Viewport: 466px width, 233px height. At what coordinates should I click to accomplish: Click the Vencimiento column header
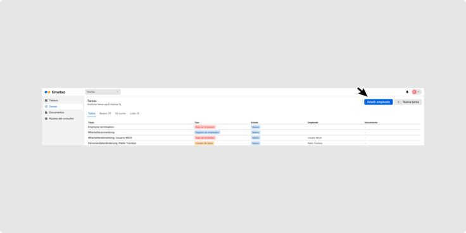(x=371, y=122)
